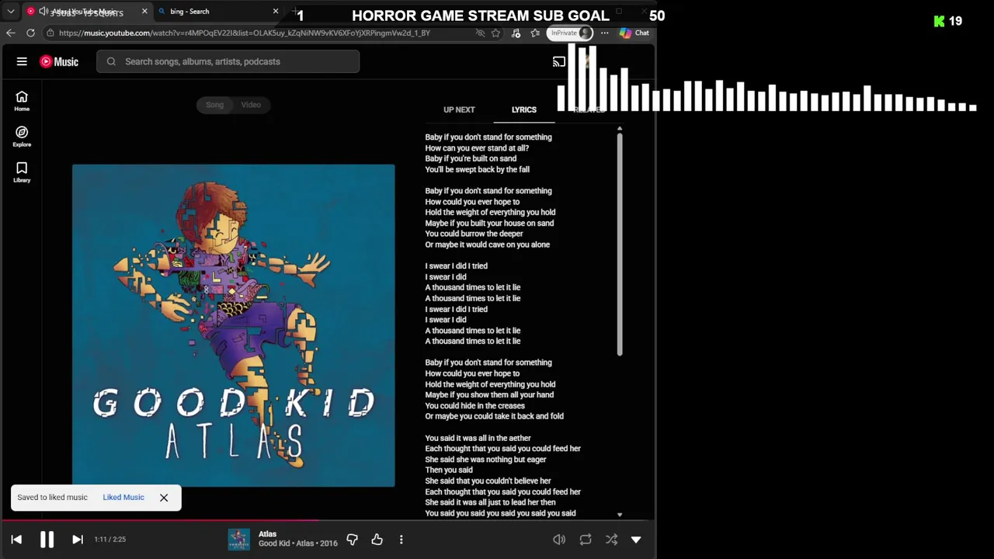994x559 pixels.
Task: Click the browser address bar URL
Action: (244, 33)
